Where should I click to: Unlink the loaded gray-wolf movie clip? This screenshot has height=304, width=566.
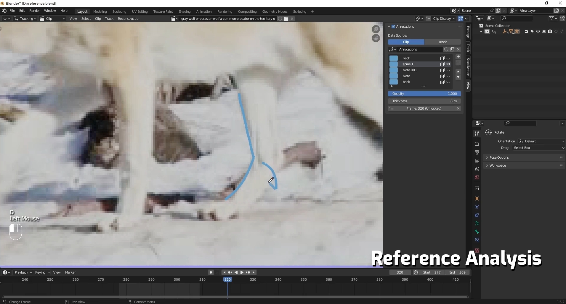[x=292, y=19]
